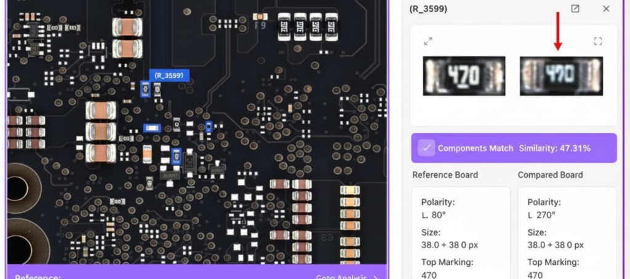Click the Reference Board polarity details card
Screen dimensions: 630x279
pos(461,233)
